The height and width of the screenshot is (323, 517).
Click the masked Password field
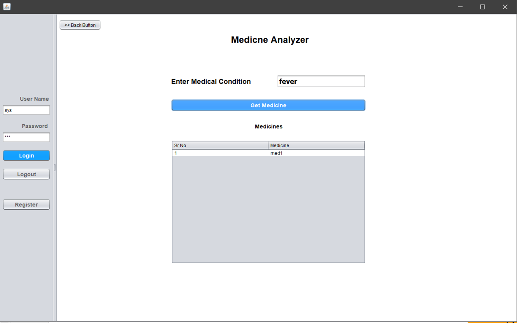click(26, 137)
